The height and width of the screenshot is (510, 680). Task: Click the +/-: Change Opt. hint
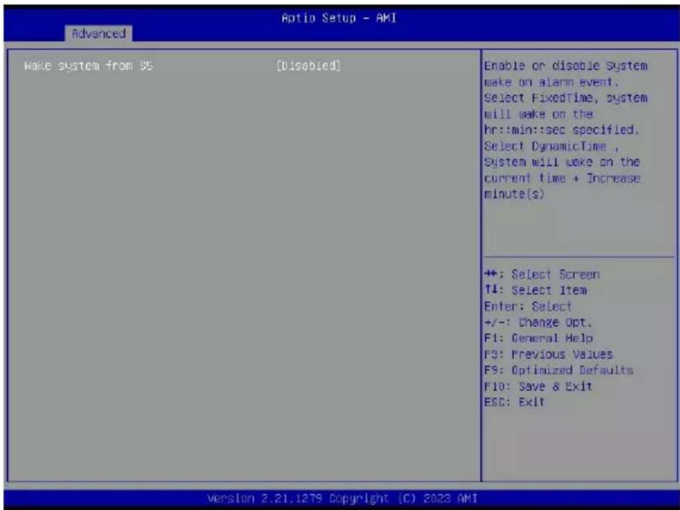click(538, 322)
